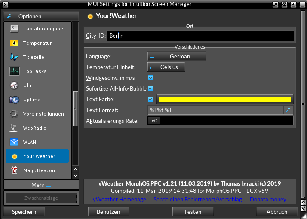Open the Mehr menu button
Screen dimensions: 307x219
coord(41,185)
